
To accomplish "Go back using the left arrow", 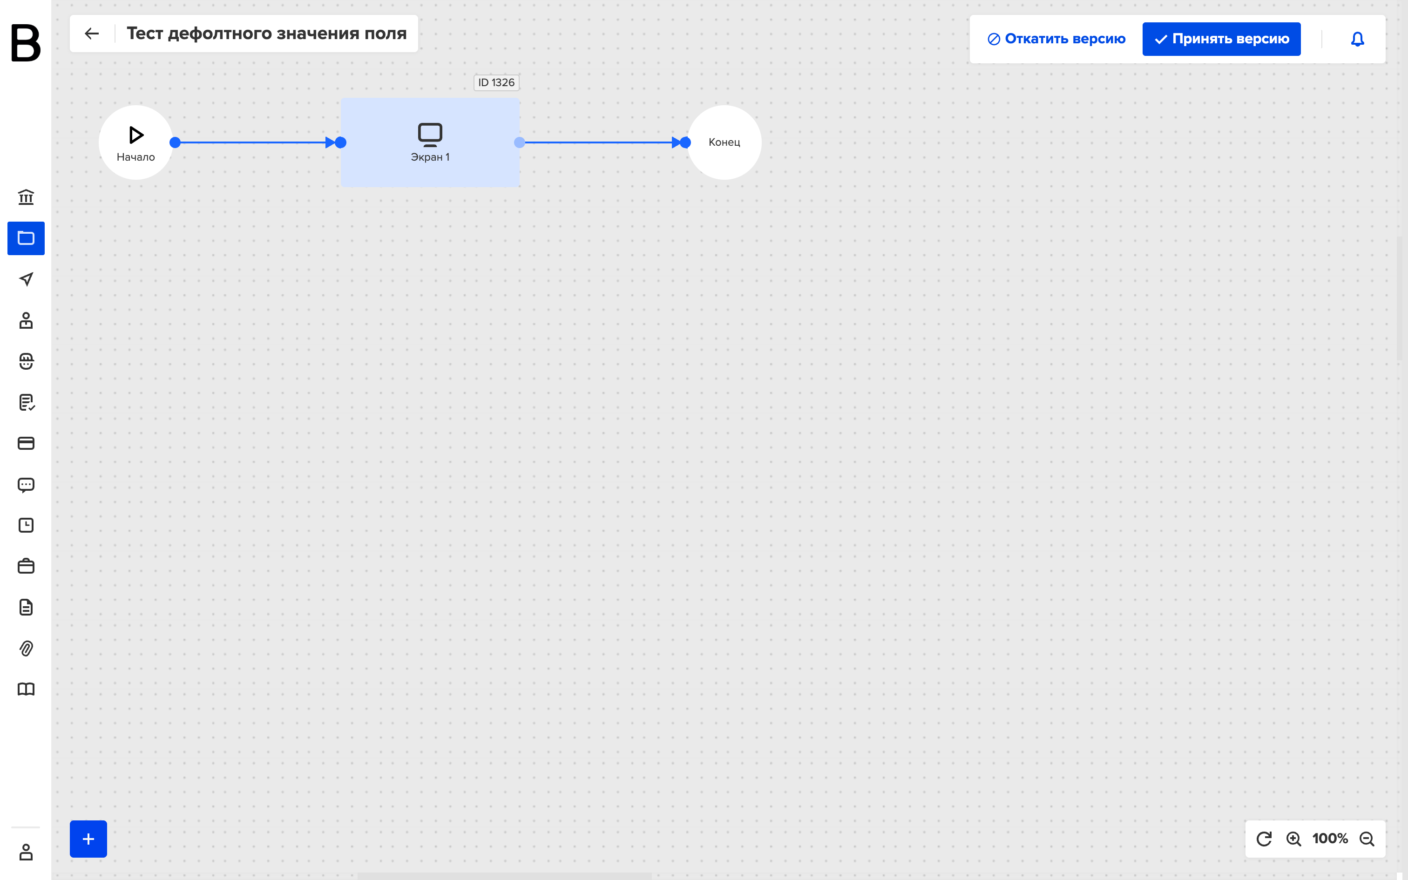I will coord(92,34).
